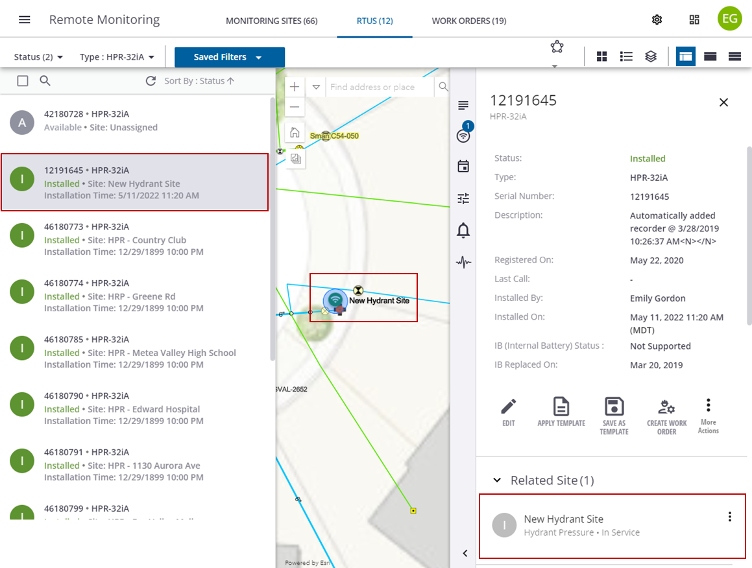Select RTU 42180728 unassigned row
Viewport: 752px width, 568px height.
(x=135, y=123)
